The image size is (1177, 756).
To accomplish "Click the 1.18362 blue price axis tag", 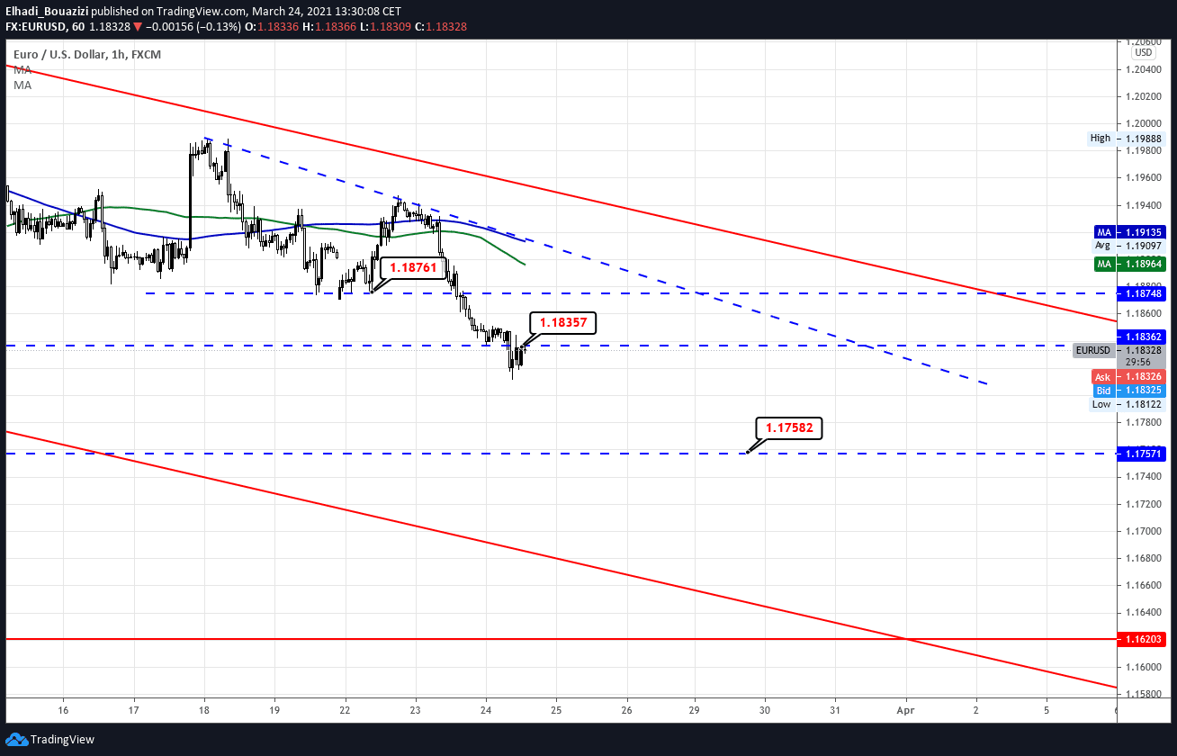I will click(x=1141, y=336).
